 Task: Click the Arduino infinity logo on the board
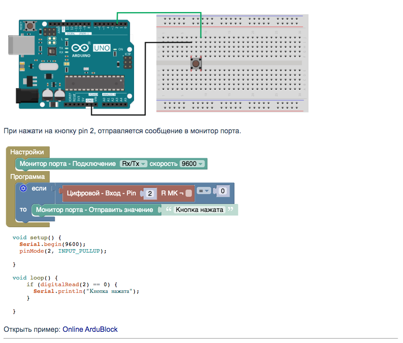point(80,47)
